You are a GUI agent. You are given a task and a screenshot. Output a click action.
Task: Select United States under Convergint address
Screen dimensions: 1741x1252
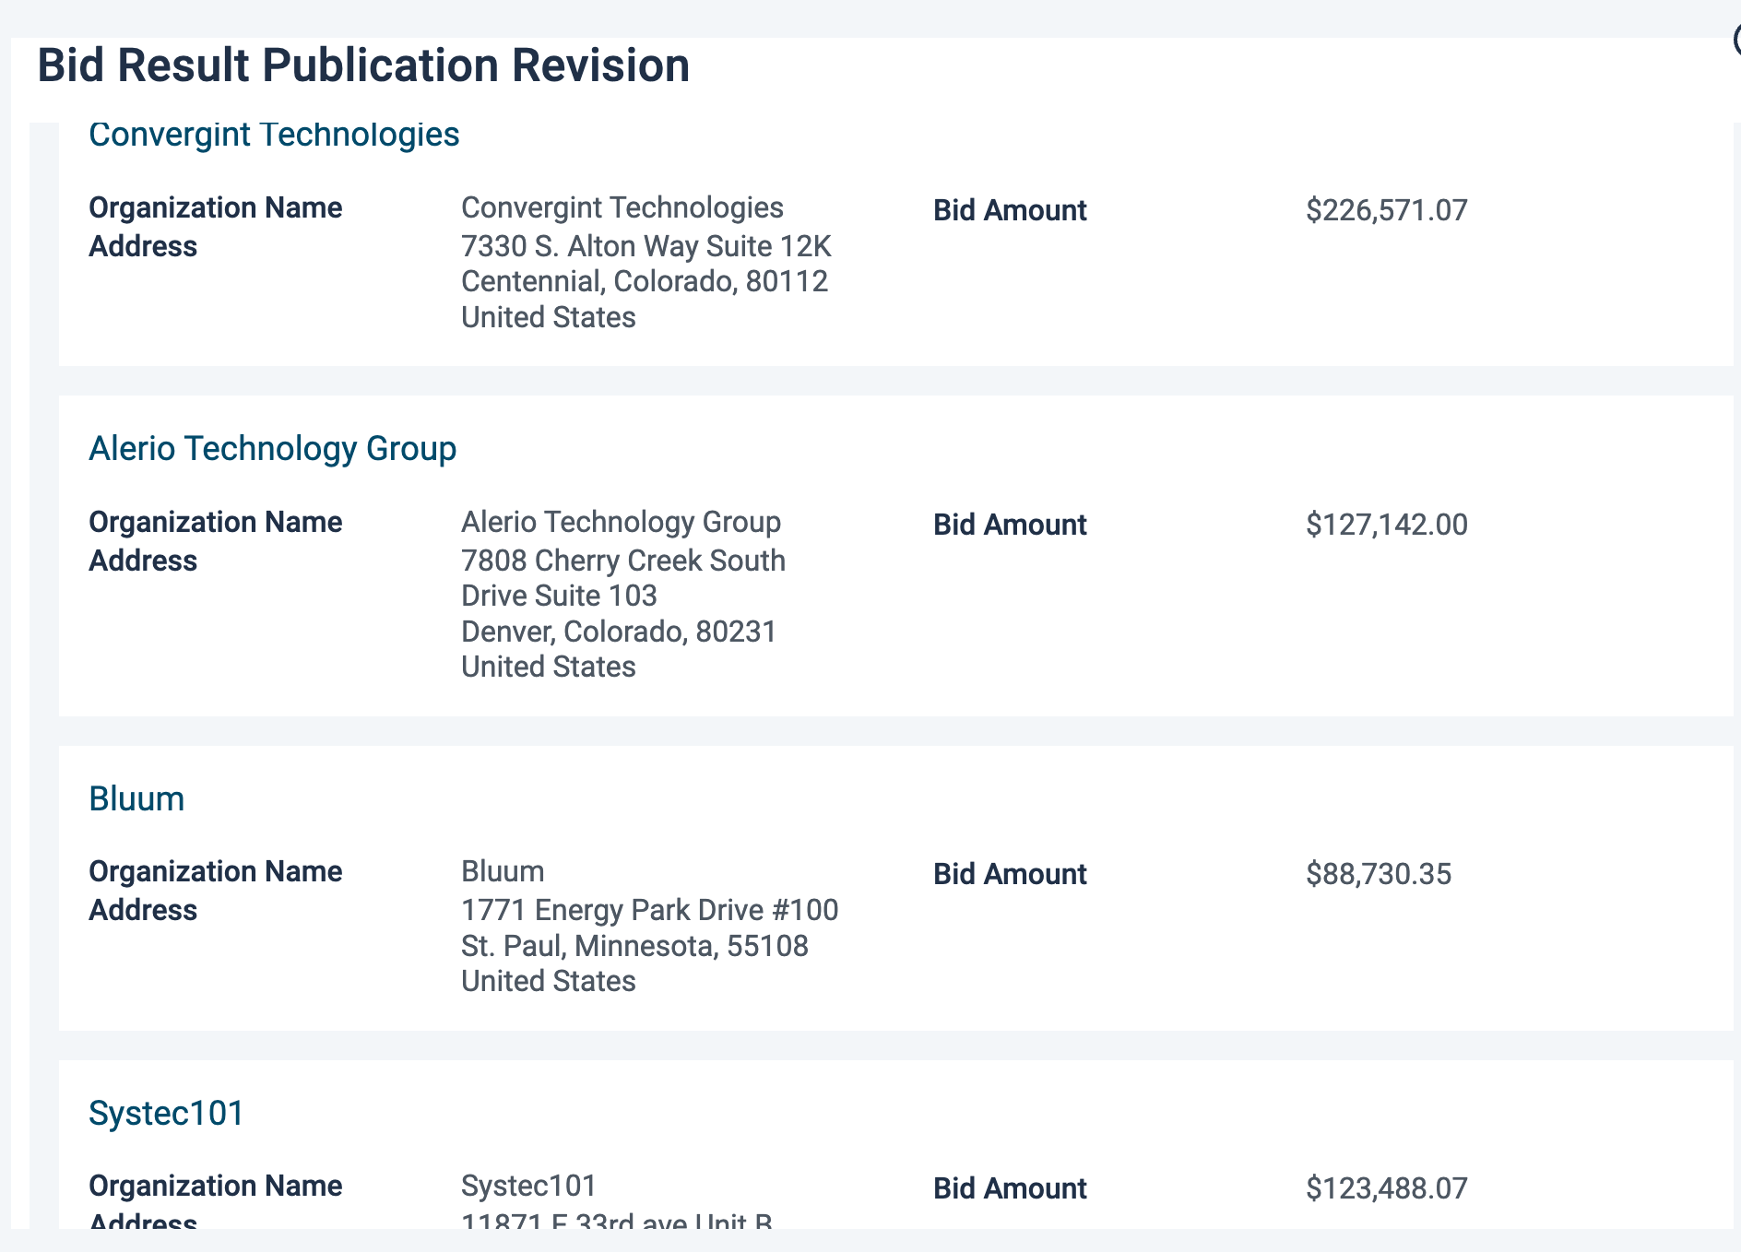pyautogui.click(x=549, y=317)
